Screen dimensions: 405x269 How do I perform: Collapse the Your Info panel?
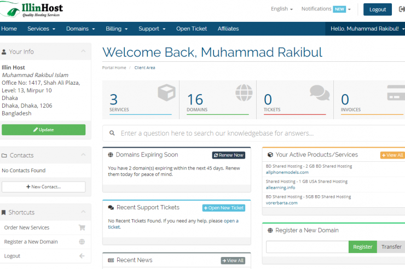[83, 51]
